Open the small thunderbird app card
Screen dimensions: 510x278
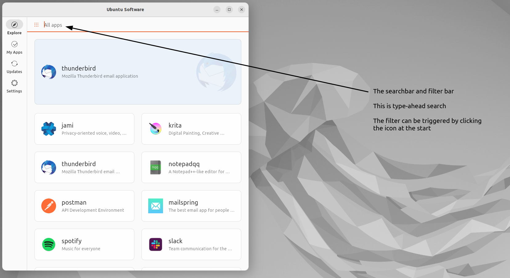tap(84, 167)
